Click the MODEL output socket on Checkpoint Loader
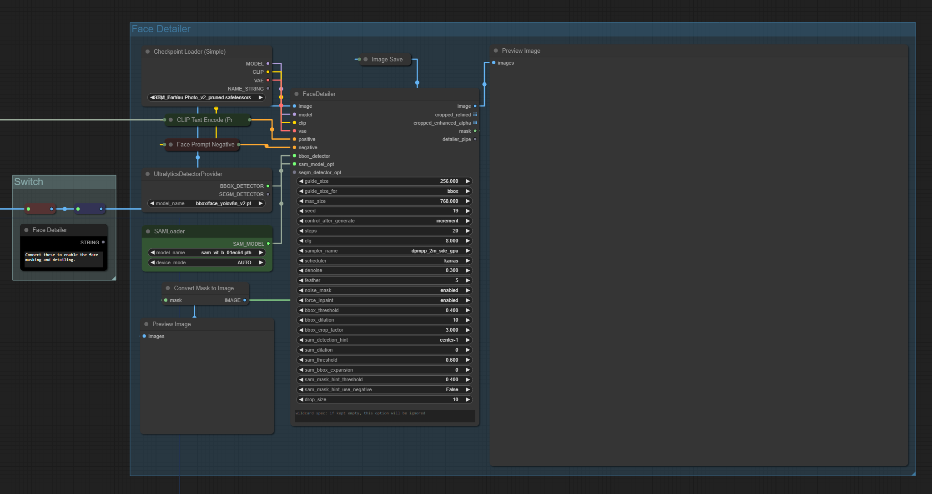Viewport: 932px width, 494px height. (x=268, y=64)
